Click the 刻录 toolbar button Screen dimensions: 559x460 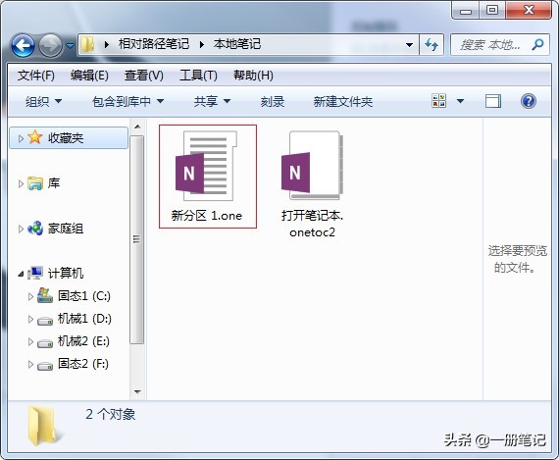click(273, 102)
